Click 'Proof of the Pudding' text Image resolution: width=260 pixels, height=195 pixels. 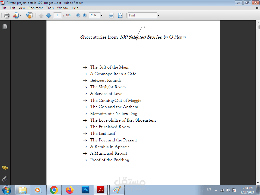pos(110,160)
